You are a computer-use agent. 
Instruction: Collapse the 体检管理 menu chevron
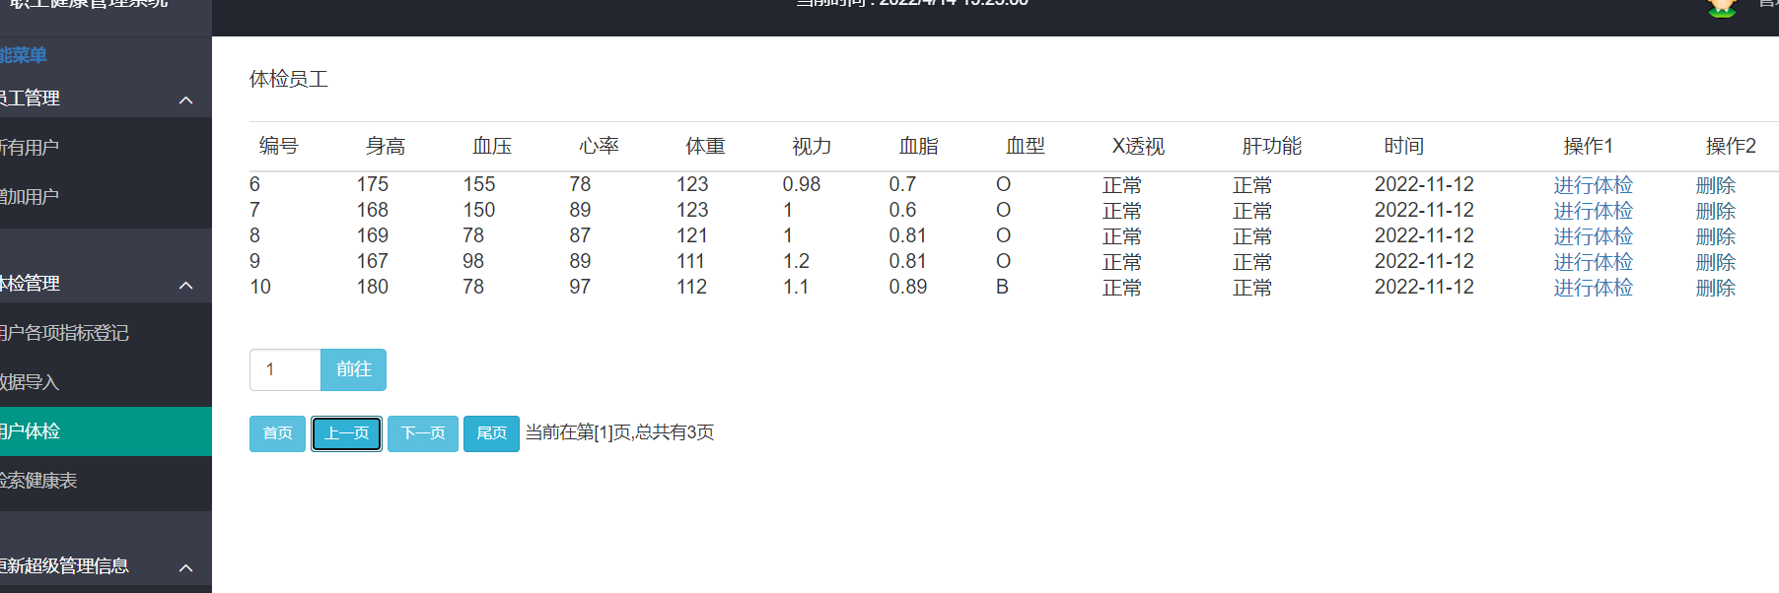[x=185, y=286]
